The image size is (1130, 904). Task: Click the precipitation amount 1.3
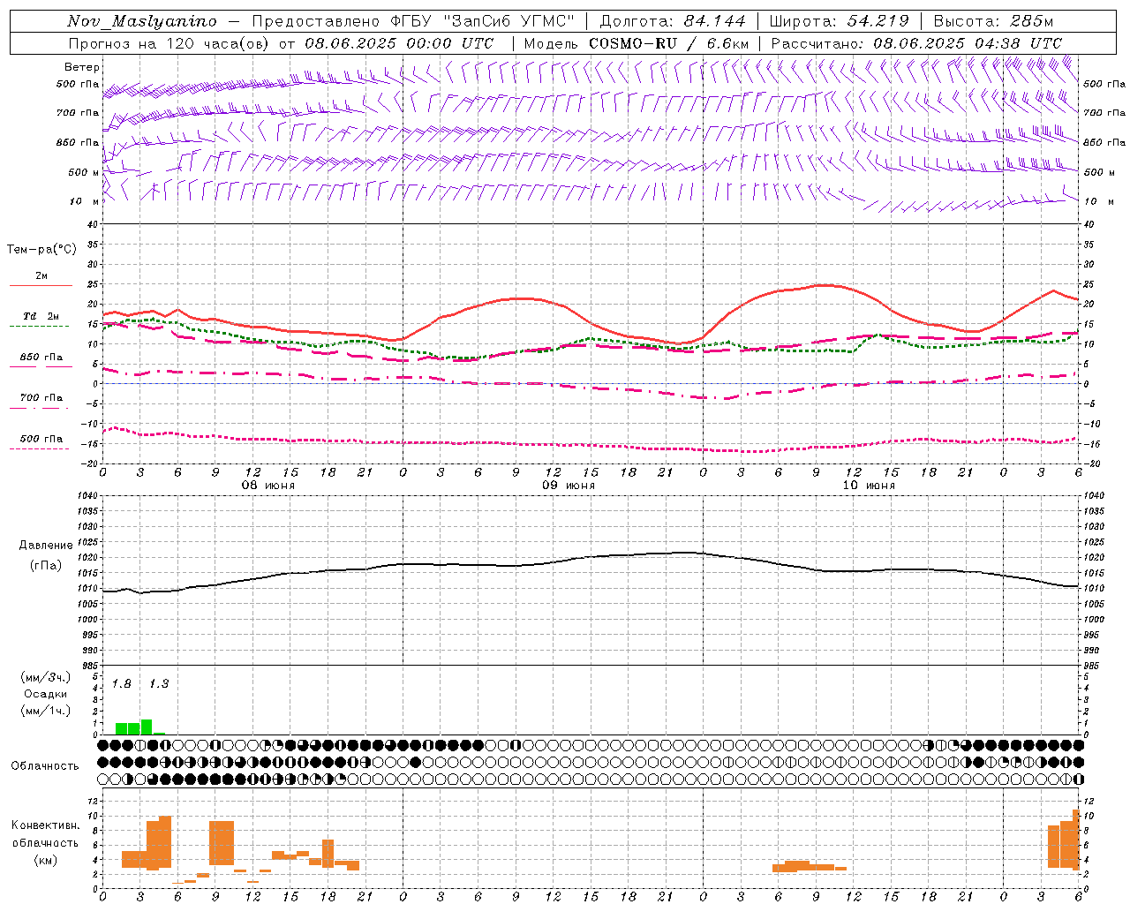[158, 684]
